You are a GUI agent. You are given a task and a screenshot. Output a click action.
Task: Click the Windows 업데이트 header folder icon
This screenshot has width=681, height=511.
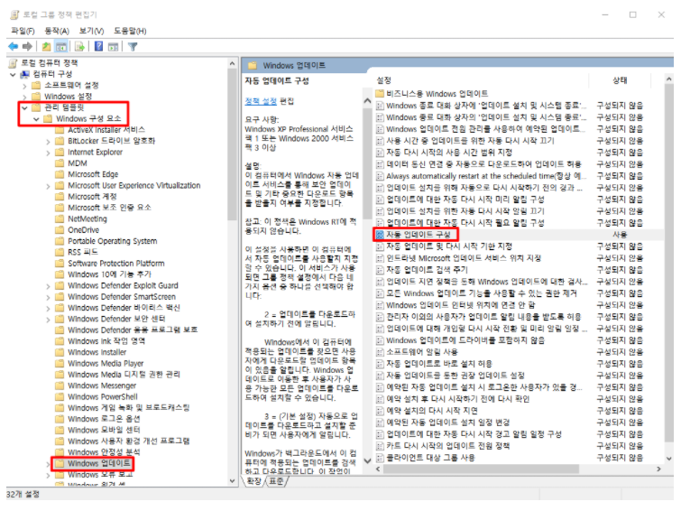[x=253, y=66]
